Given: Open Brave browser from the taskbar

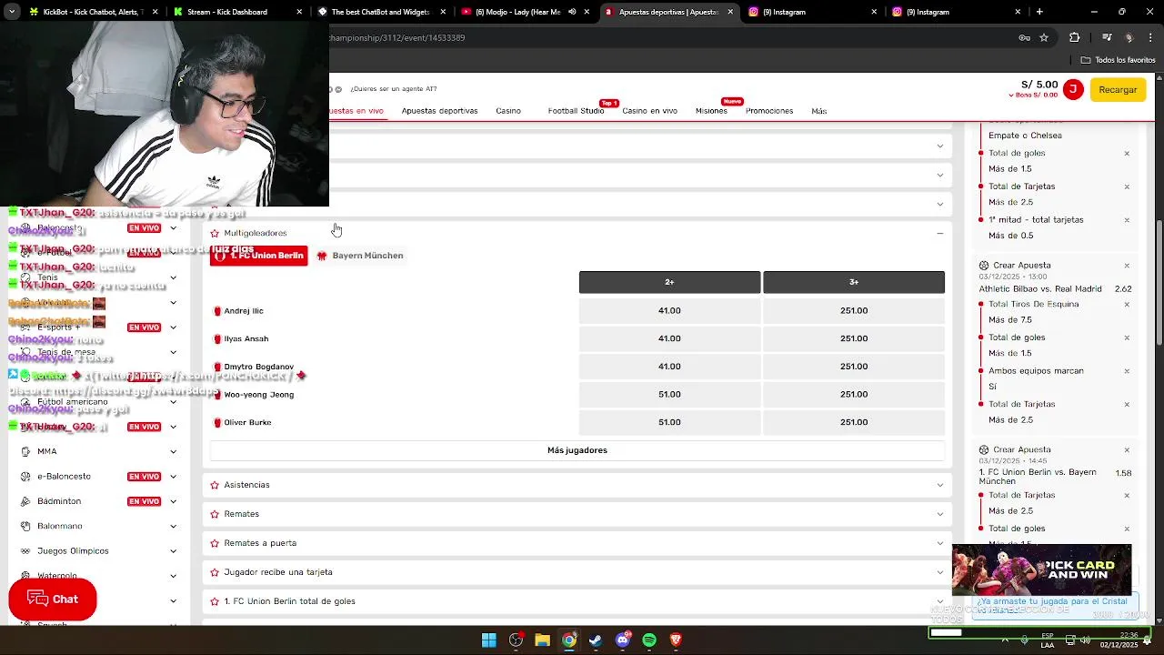Looking at the screenshot, I should click(x=676, y=640).
